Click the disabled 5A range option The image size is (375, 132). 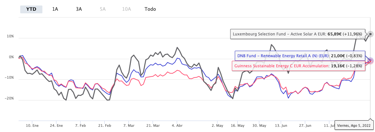103,9
